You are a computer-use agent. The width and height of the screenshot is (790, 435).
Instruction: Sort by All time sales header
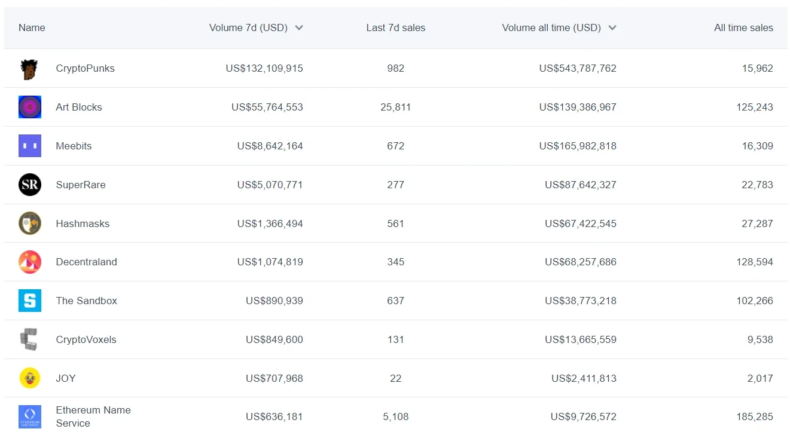coord(743,28)
